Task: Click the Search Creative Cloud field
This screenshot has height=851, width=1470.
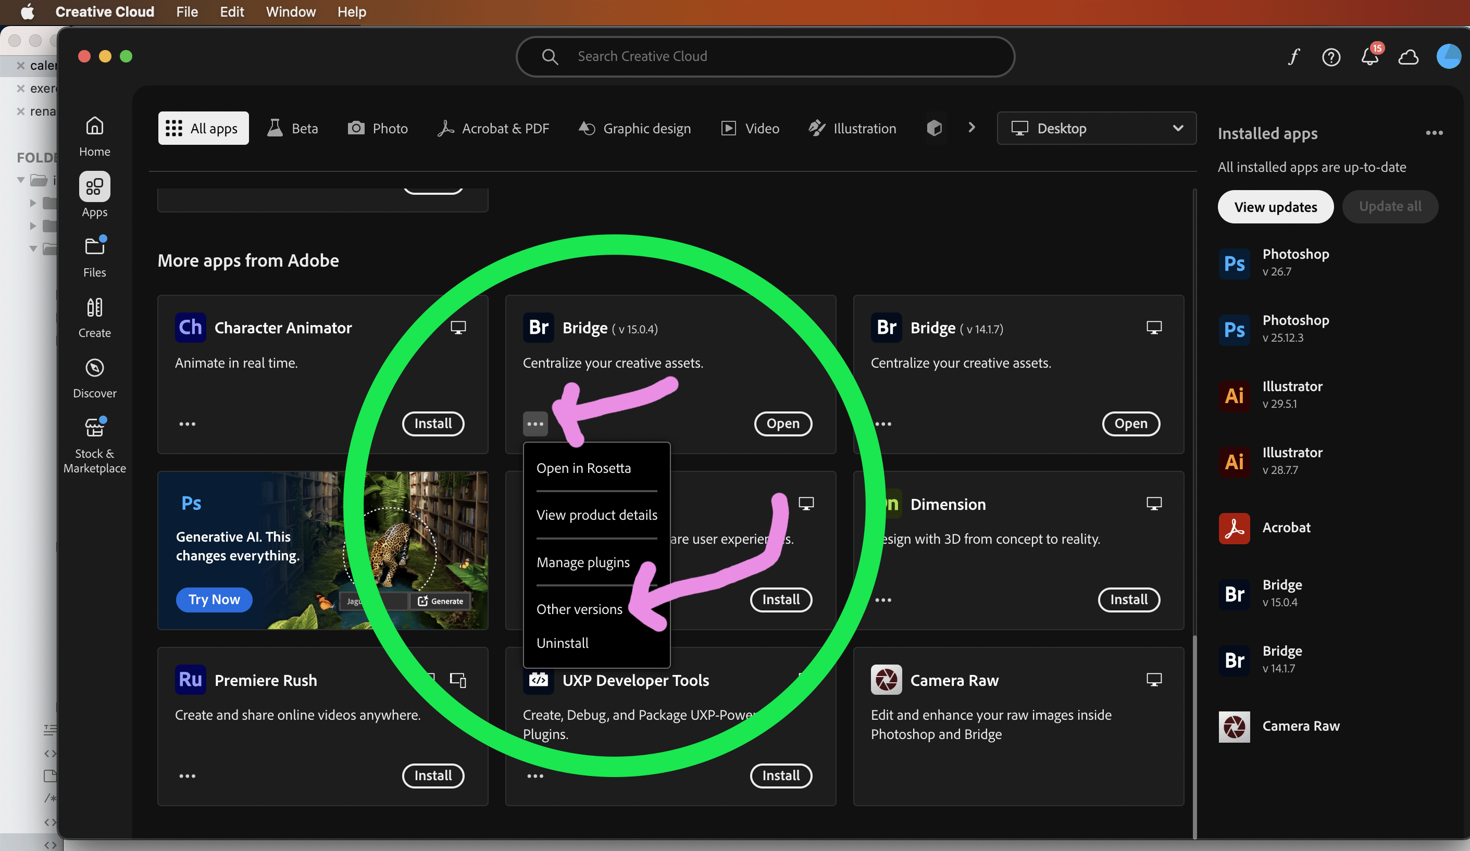Action: pyautogui.click(x=765, y=57)
